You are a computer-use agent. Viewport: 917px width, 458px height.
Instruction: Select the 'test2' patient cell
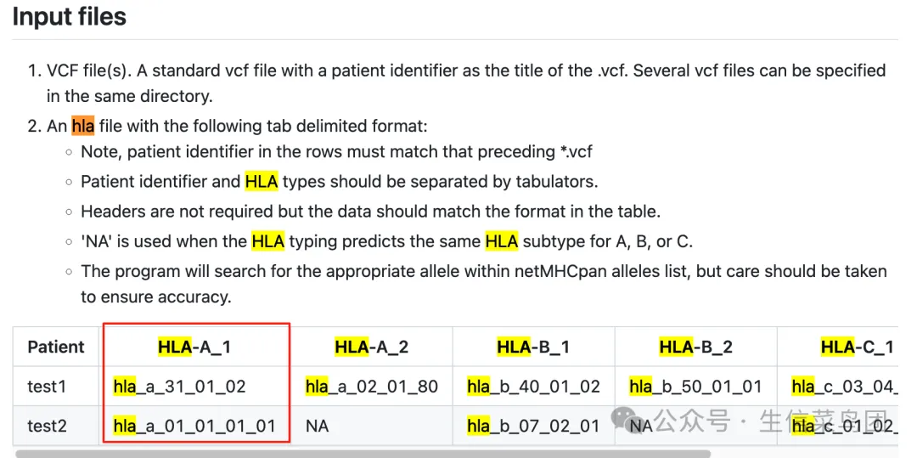coord(48,426)
